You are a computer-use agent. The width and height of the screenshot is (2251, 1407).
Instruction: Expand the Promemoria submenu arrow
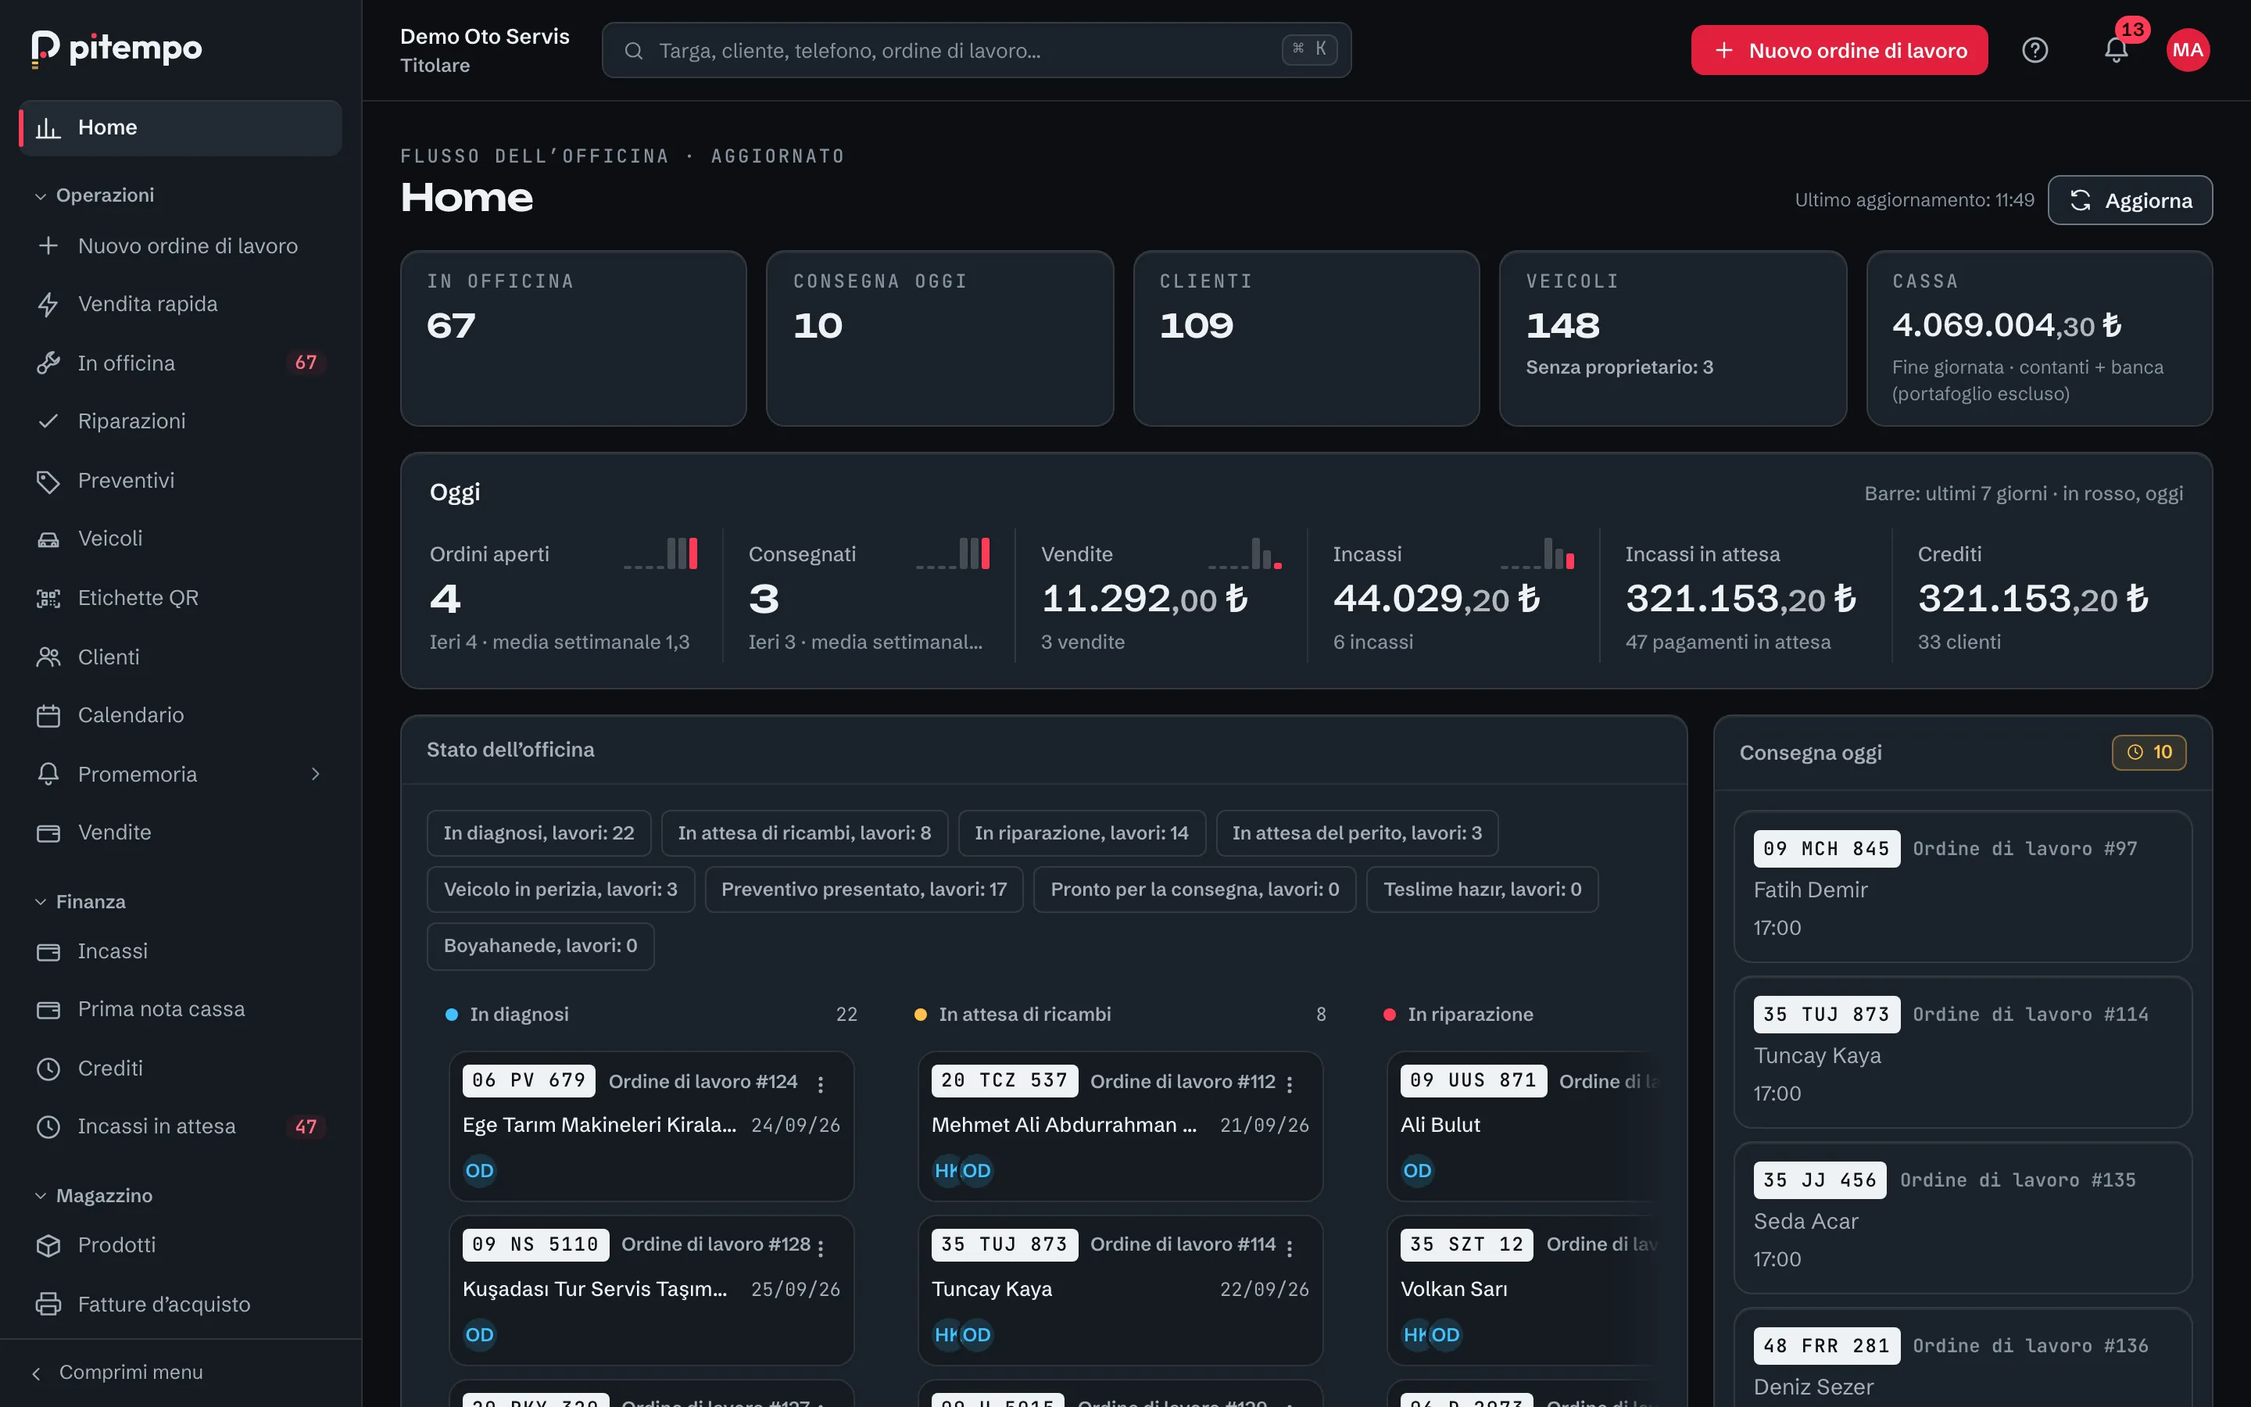(x=315, y=774)
